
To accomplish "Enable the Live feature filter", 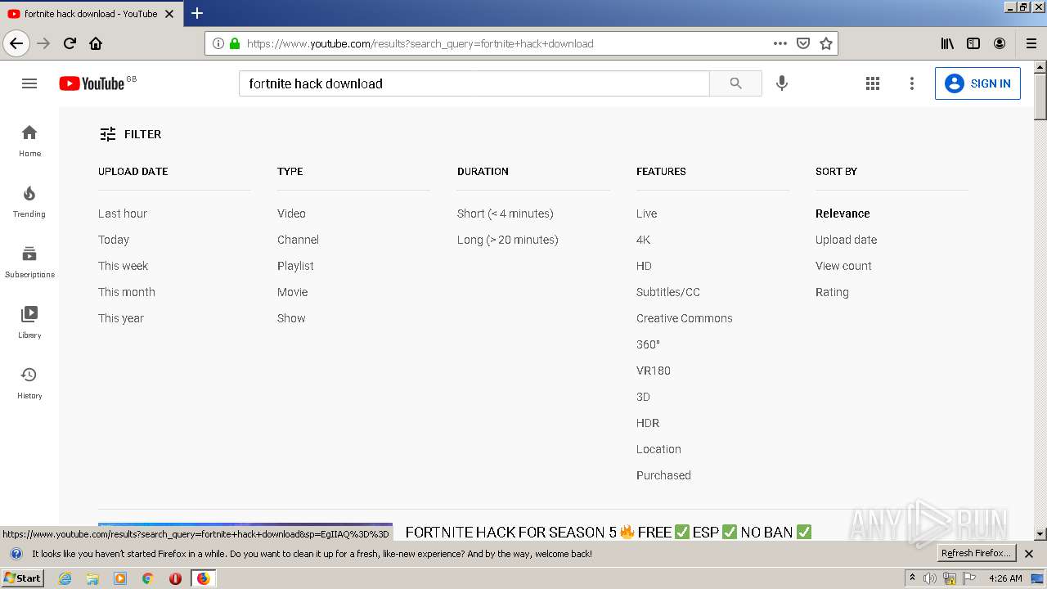I will (647, 214).
